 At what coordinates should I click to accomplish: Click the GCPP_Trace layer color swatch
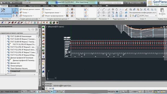coord(138,16)
